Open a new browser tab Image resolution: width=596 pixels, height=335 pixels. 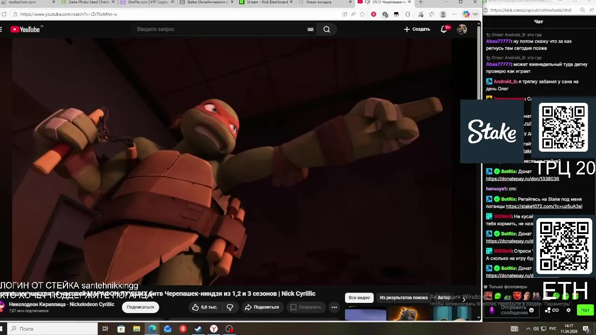click(420, 2)
